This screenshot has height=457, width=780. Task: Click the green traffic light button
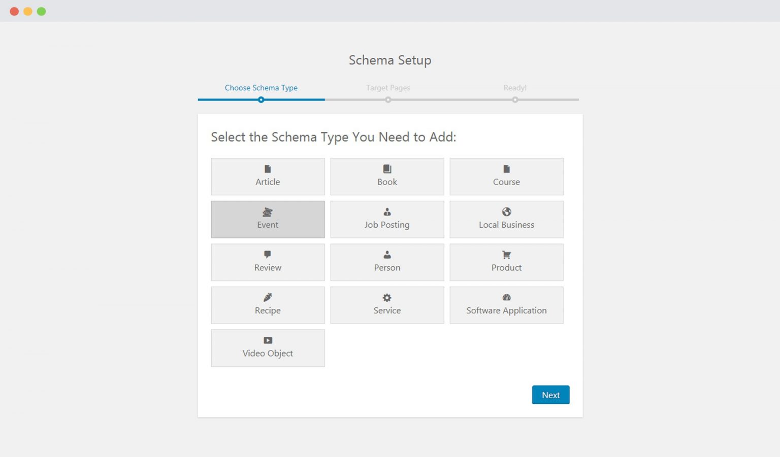tap(41, 11)
